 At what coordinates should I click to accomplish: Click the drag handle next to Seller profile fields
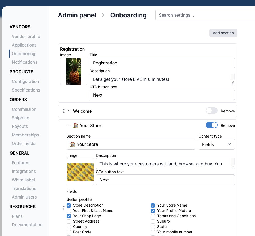point(64,208)
